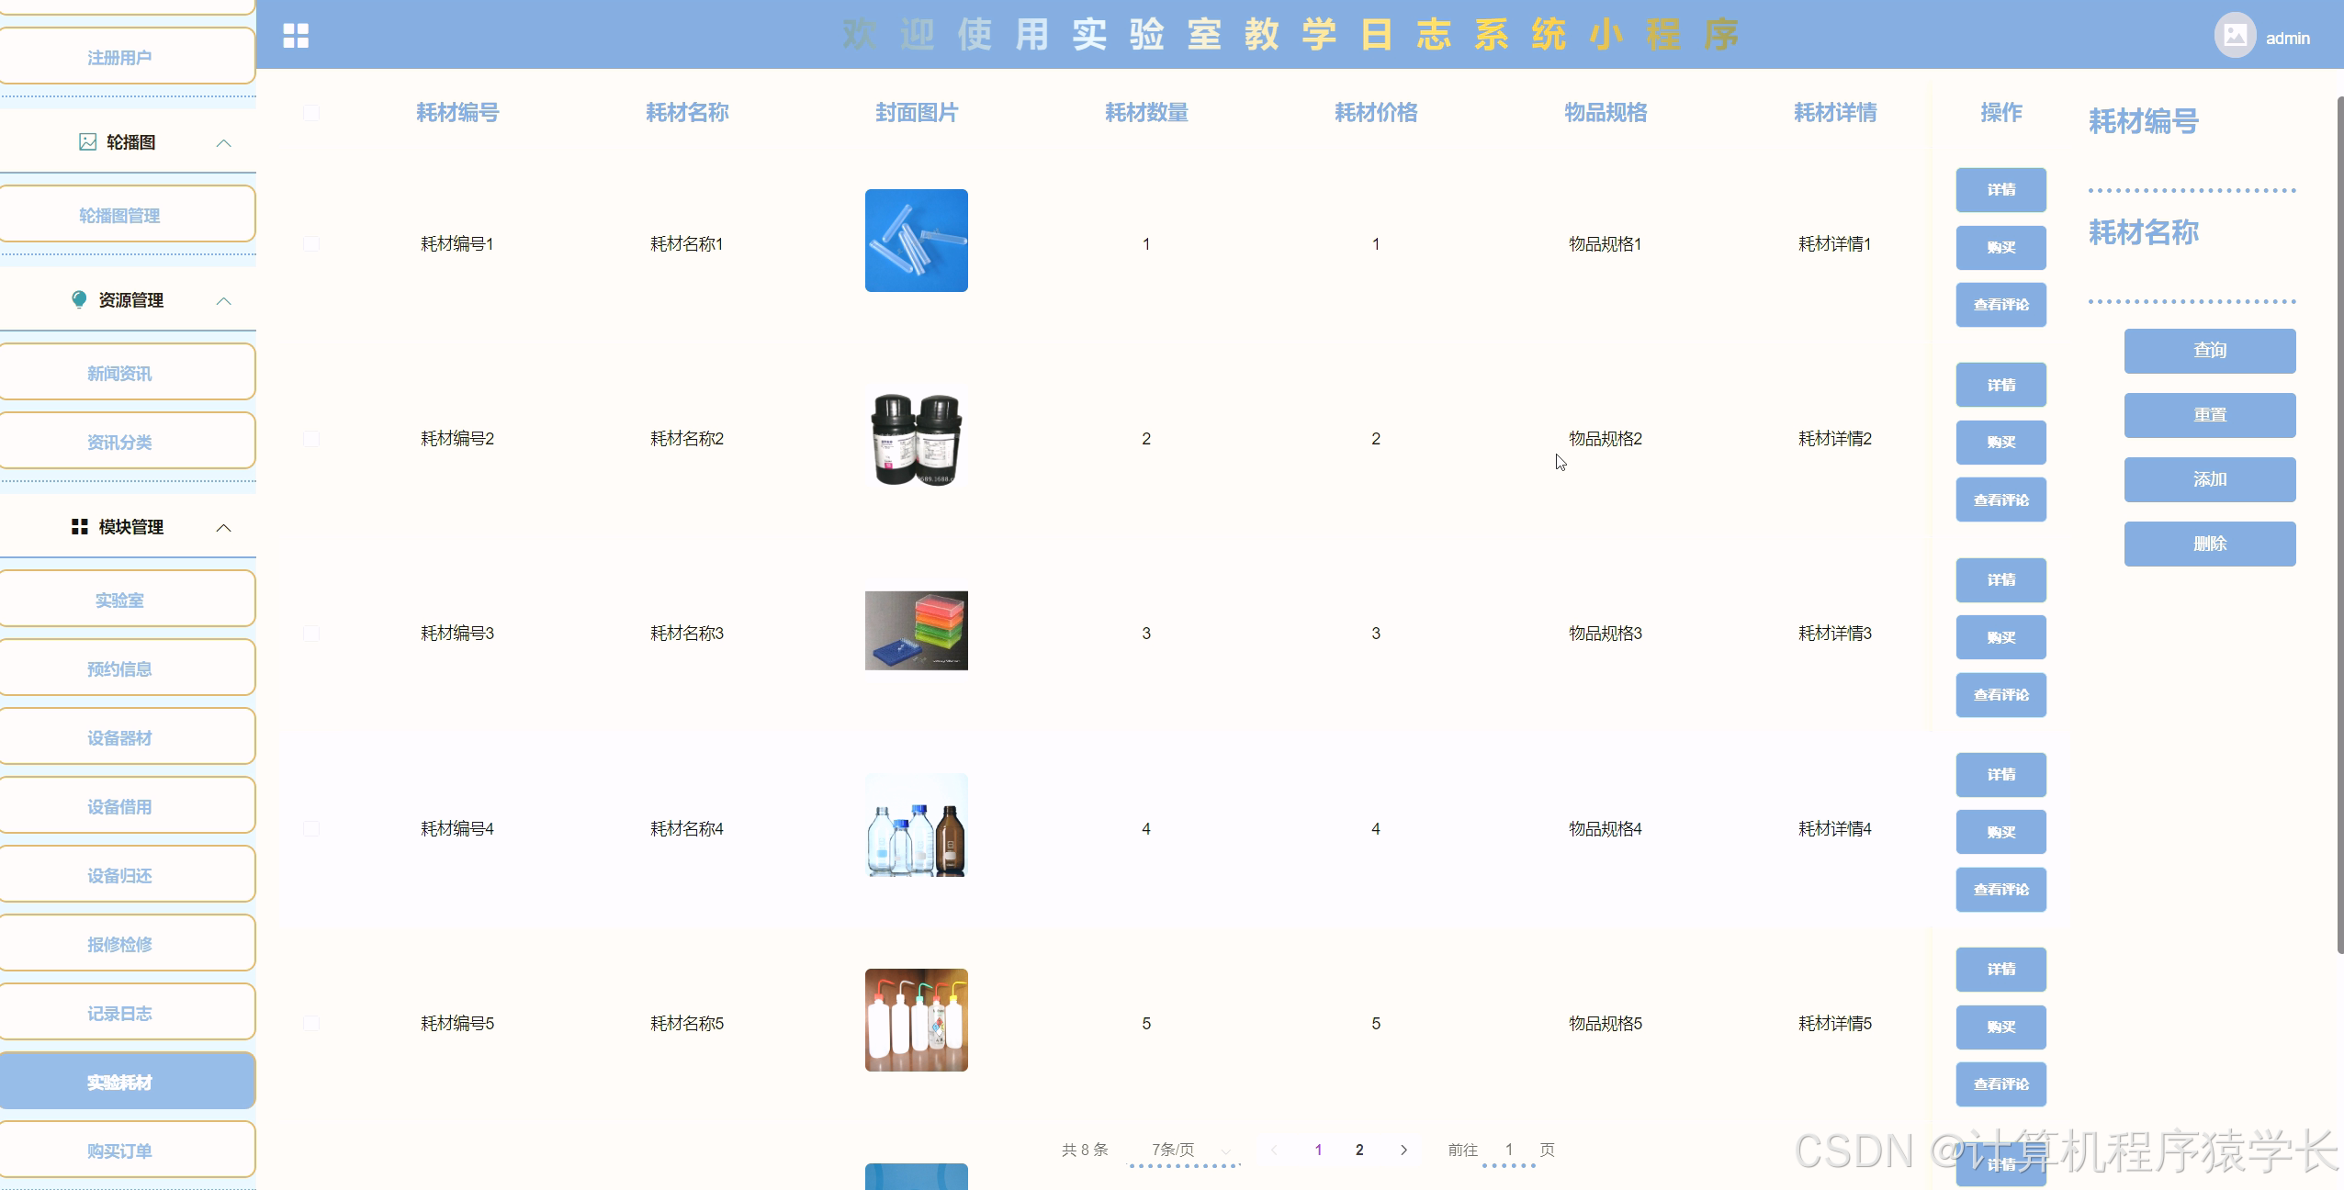Open 资讯分类 menu item

[127, 442]
